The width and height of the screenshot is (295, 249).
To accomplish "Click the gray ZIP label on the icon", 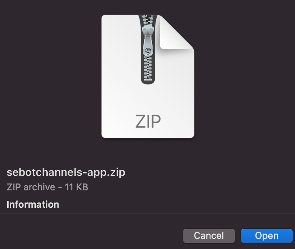I will point(148,121).
